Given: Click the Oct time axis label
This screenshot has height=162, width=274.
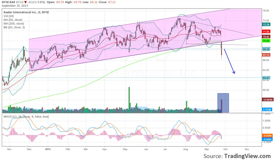Looking at the screenshot, I should (225, 149).
